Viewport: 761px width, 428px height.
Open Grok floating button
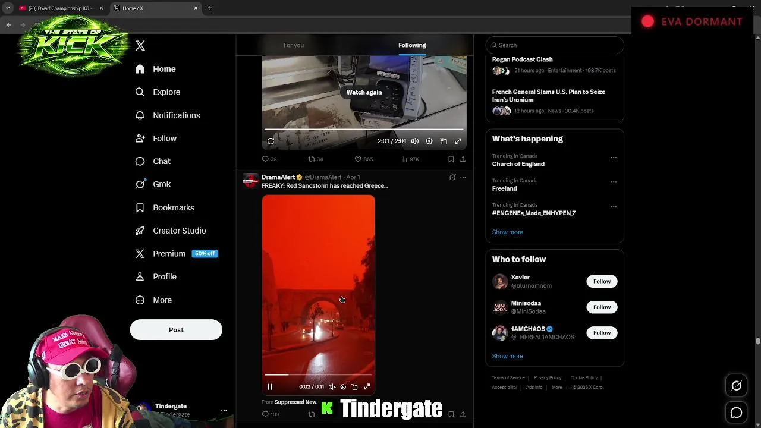[736, 386]
